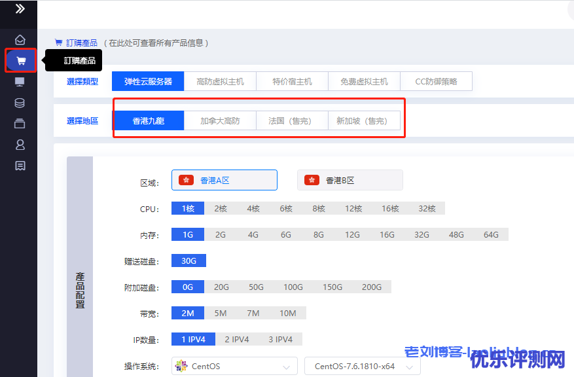
Task: Choose 100G additional disk
Action: tap(293, 287)
